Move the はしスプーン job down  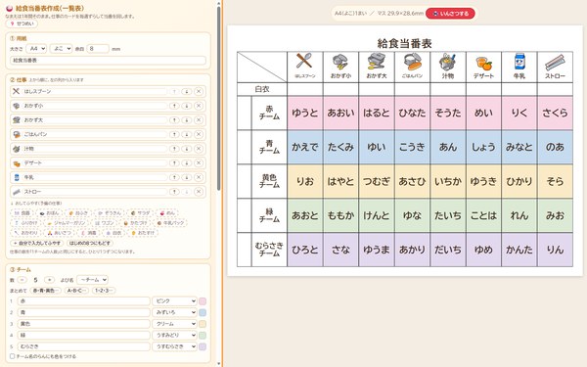[x=187, y=91]
